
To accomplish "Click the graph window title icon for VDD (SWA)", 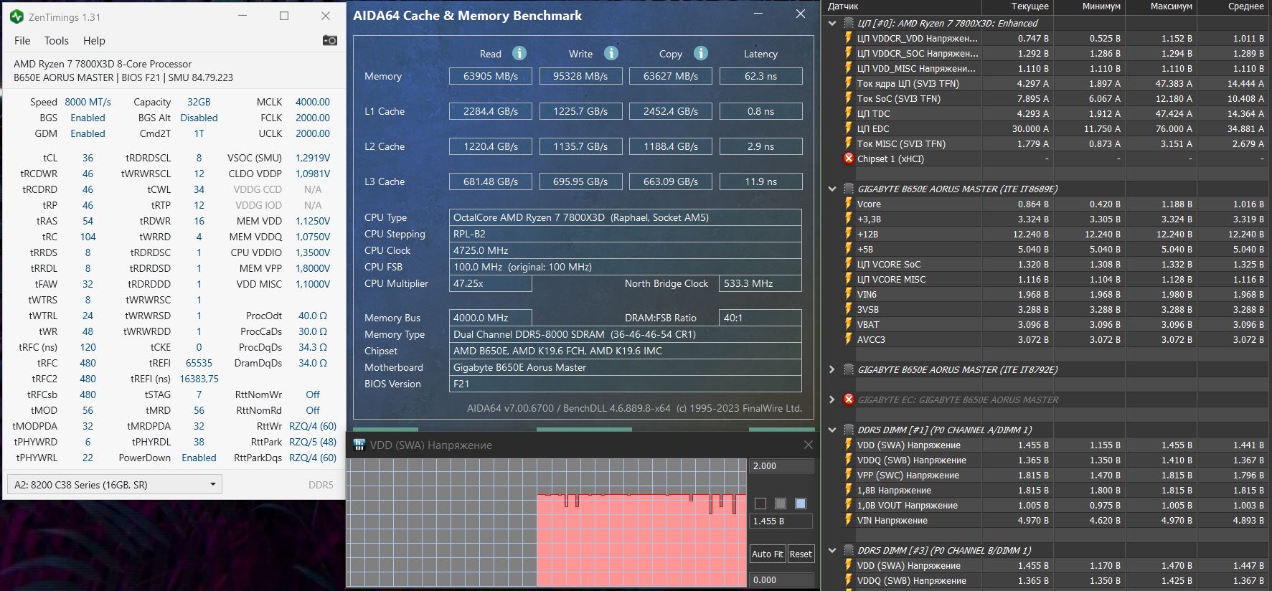I will click(x=359, y=445).
